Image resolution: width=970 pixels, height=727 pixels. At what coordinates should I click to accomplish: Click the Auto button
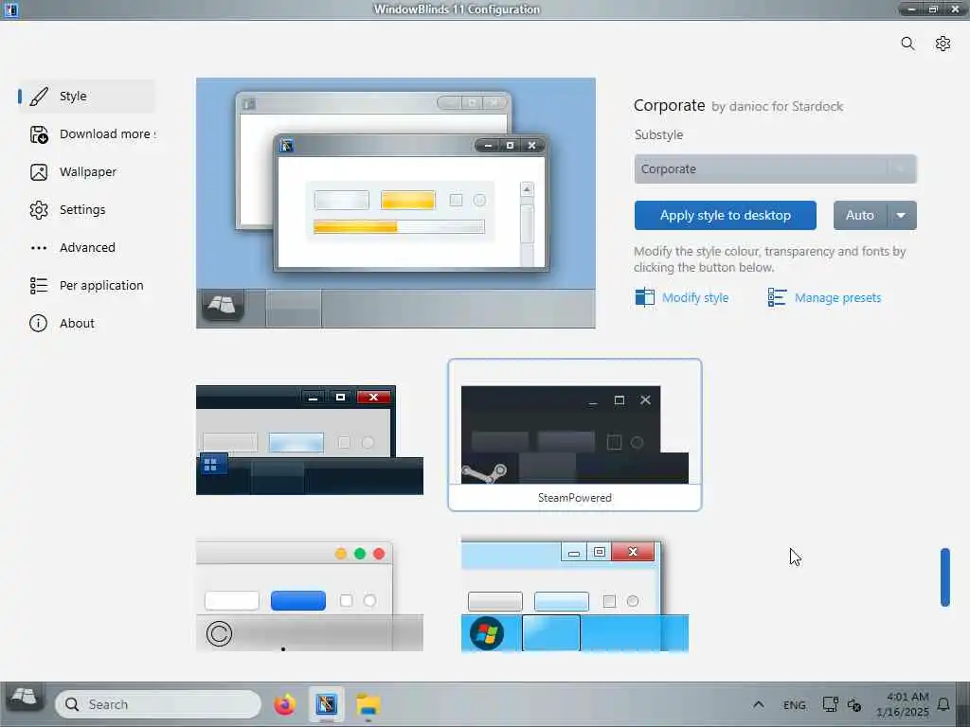pyautogui.click(x=860, y=215)
